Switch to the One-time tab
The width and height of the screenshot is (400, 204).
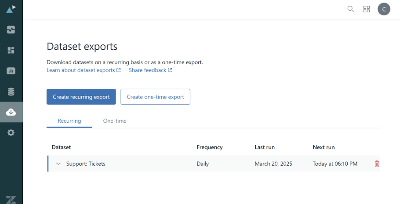tap(115, 121)
